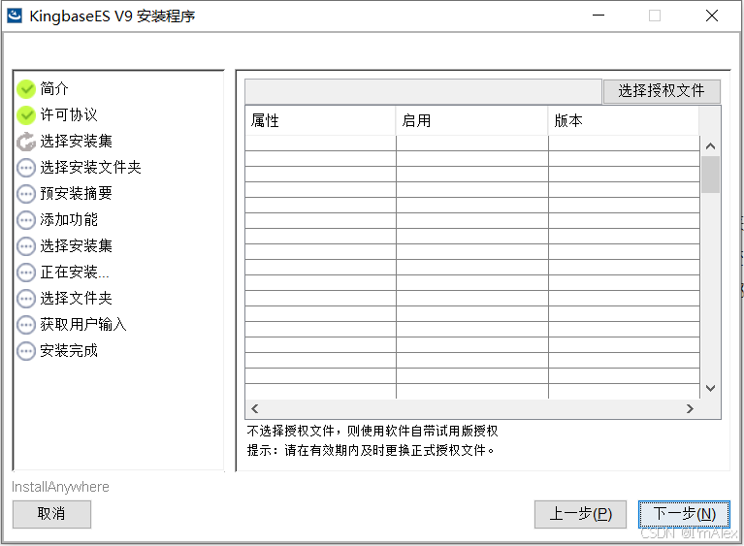This screenshot has width=744, height=546.
Task: Select the 许可协议 step label
Action: (69, 114)
